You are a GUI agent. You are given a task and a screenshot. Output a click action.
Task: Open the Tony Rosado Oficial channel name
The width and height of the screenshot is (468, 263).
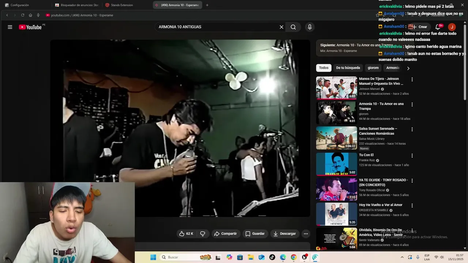[372, 190]
